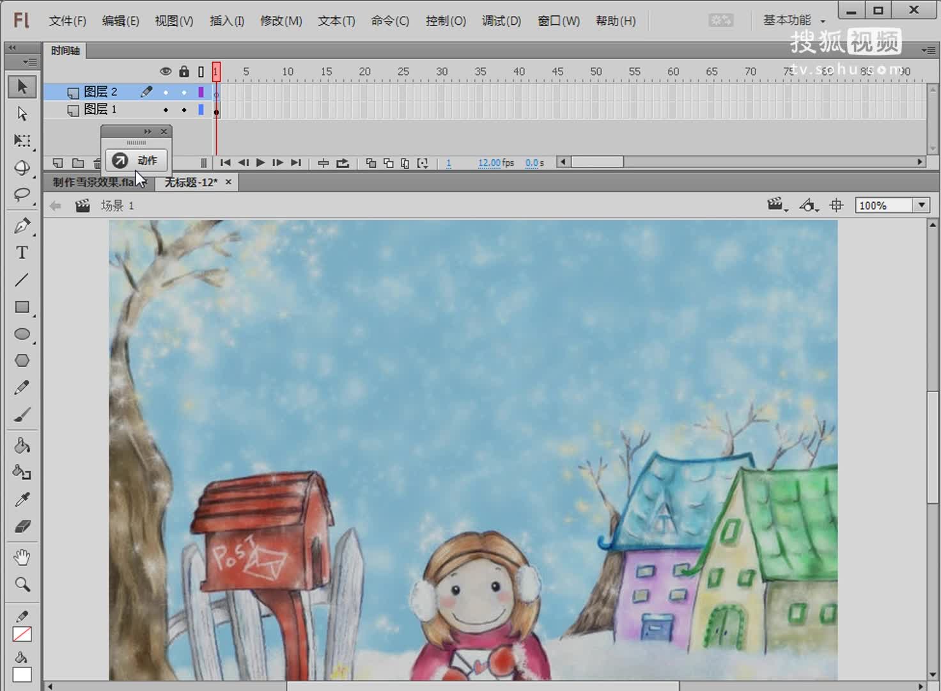The height and width of the screenshot is (691, 941).
Task: Collapse the tools panel double arrow
Action: point(12,47)
